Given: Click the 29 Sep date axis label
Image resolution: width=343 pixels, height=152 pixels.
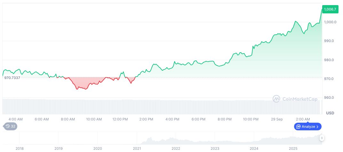Looking at the screenshot, I should [x=277, y=119].
